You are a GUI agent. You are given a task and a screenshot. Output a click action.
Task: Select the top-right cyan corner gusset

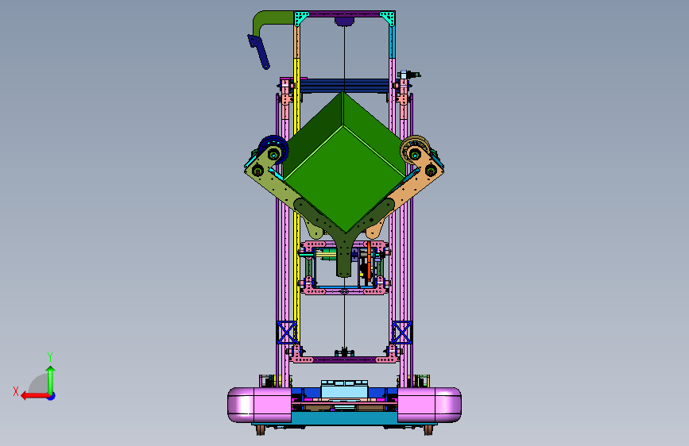pos(387,19)
